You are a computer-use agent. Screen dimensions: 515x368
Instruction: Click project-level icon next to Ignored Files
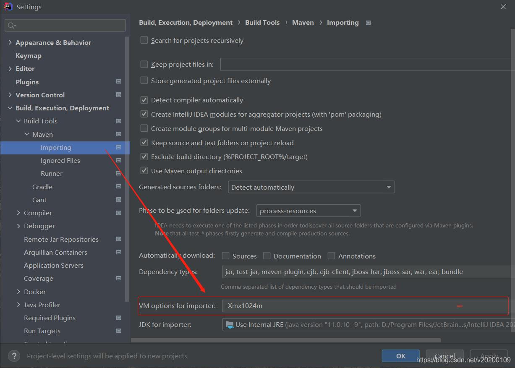pos(118,160)
